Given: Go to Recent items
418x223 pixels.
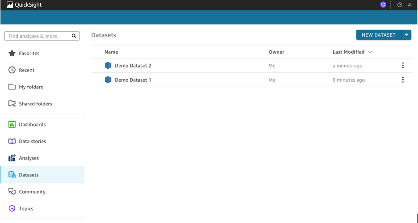Looking at the screenshot, I should pyautogui.click(x=26, y=70).
